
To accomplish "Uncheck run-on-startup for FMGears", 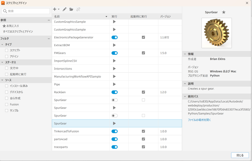I will tap(143, 53).
